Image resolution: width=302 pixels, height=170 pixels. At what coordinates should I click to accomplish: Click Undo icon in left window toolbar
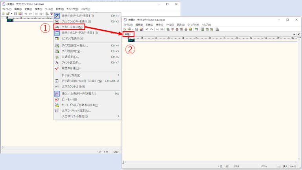click(26, 14)
